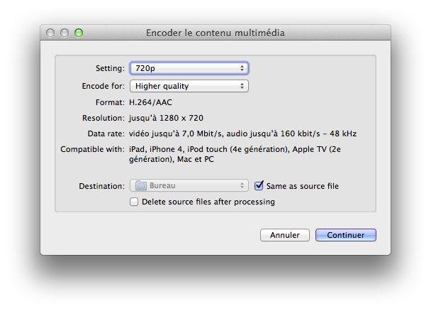Click the Compatible with: label
This screenshot has height=311, width=431.
tap(92, 149)
